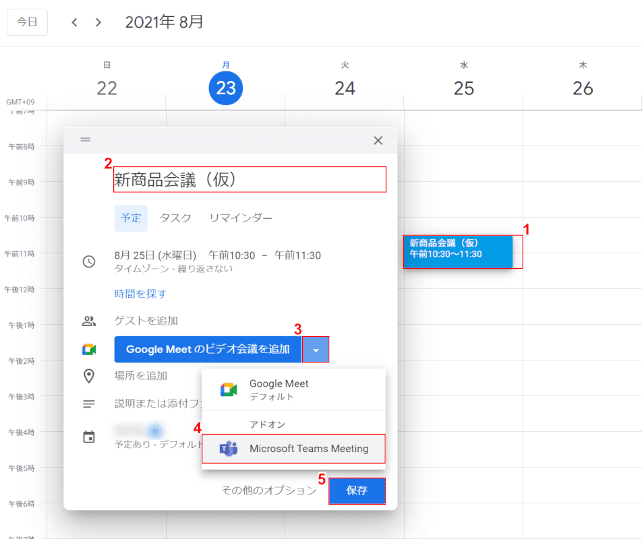This screenshot has height=539, width=642.
Task: Click the date 8月 25日 (水曜日)
Action: [x=155, y=255]
